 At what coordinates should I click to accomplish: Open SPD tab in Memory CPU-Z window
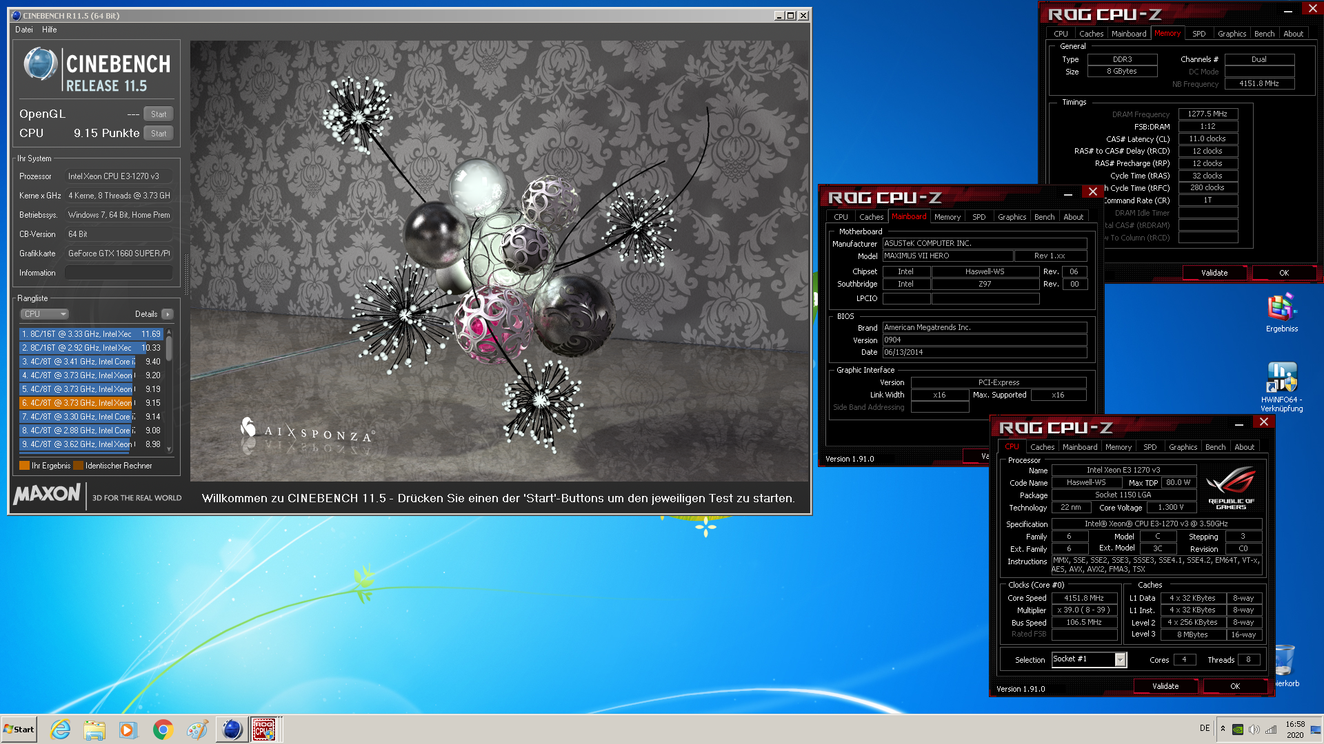click(x=1199, y=34)
